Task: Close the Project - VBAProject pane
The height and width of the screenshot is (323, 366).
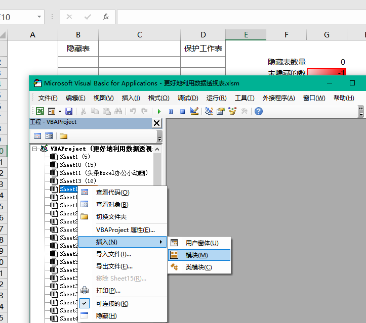Action: click(156, 123)
